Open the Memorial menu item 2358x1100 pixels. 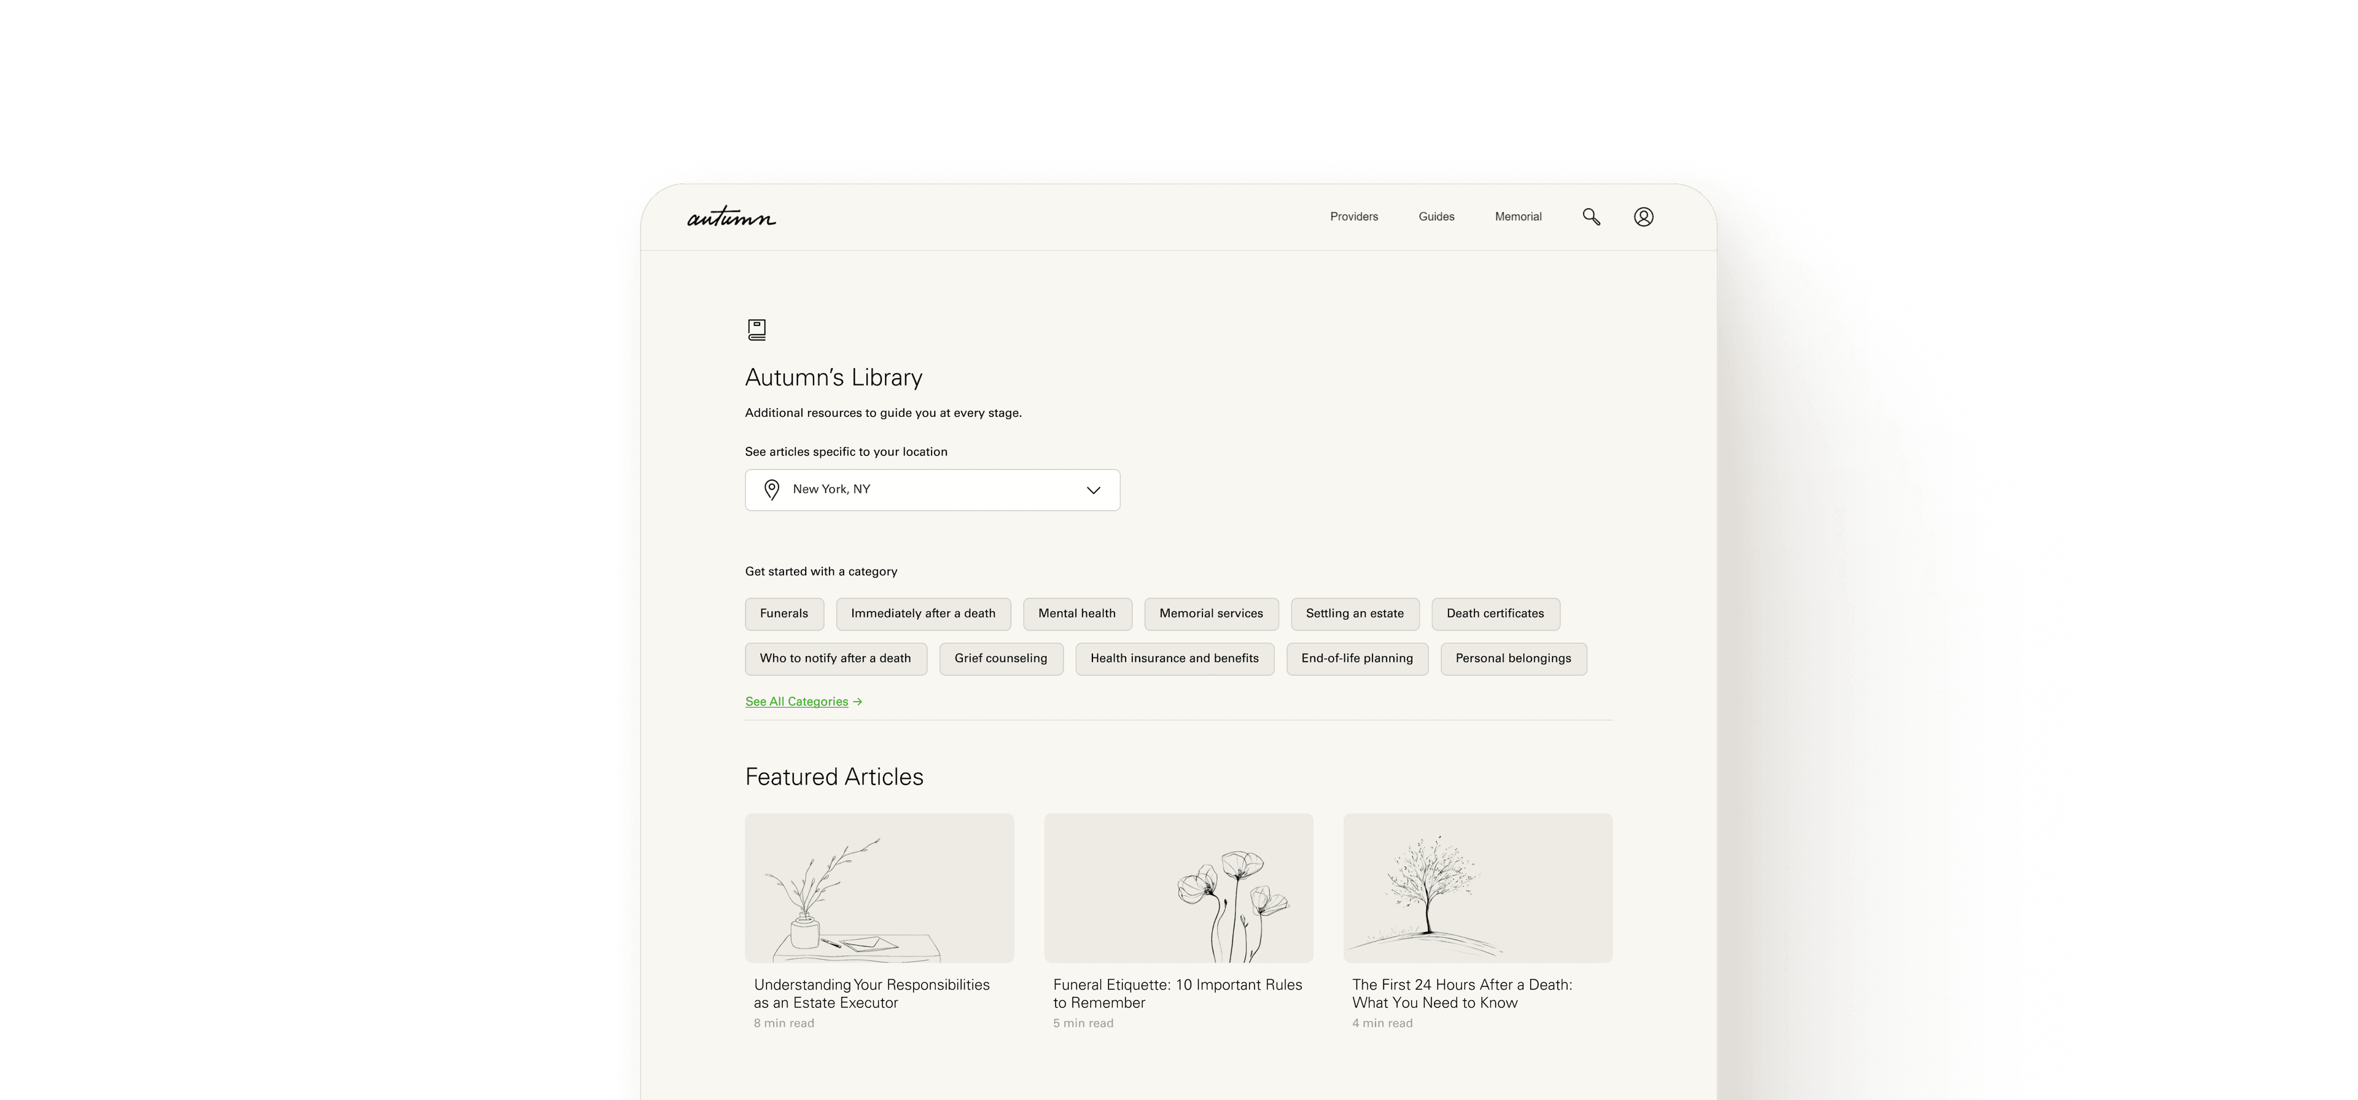tap(1519, 217)
